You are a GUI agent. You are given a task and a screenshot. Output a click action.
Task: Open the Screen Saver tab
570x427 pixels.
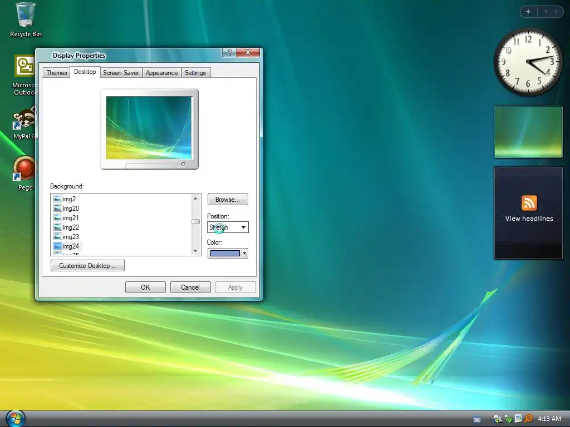[x=121, y=73]
